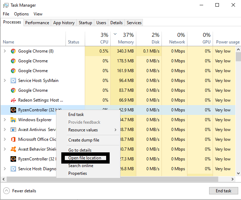Expand the Avast Antivirus Service process

click(5, 130)
